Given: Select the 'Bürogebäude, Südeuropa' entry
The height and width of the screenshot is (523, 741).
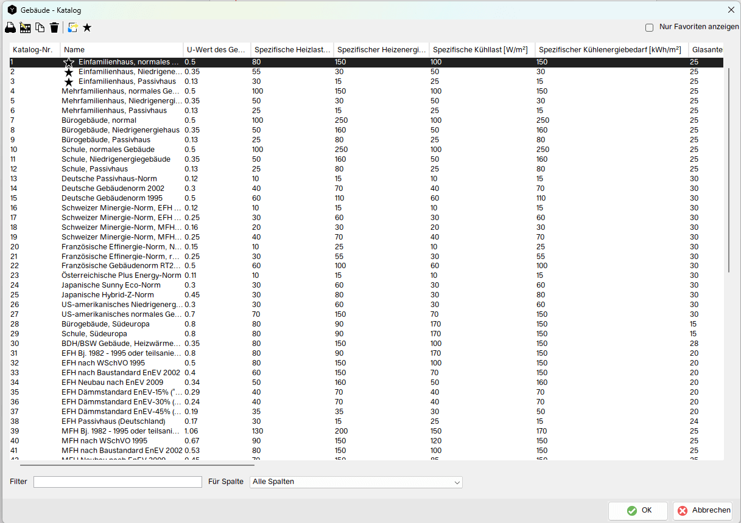Looking at the screenshot, I should (105, 324).
